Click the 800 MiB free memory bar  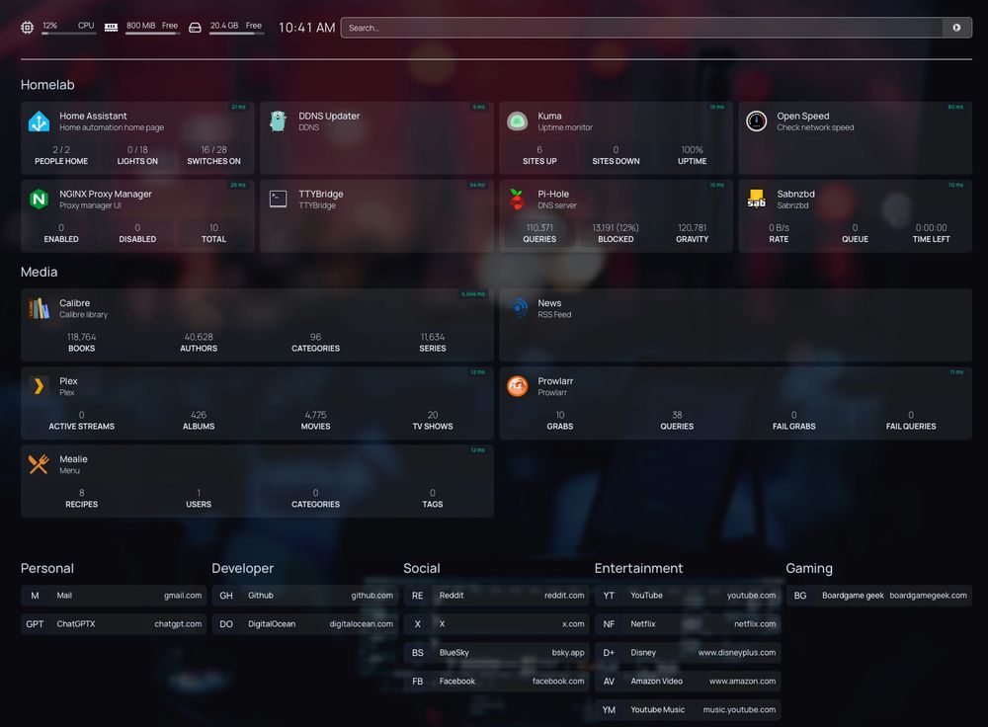152,34
